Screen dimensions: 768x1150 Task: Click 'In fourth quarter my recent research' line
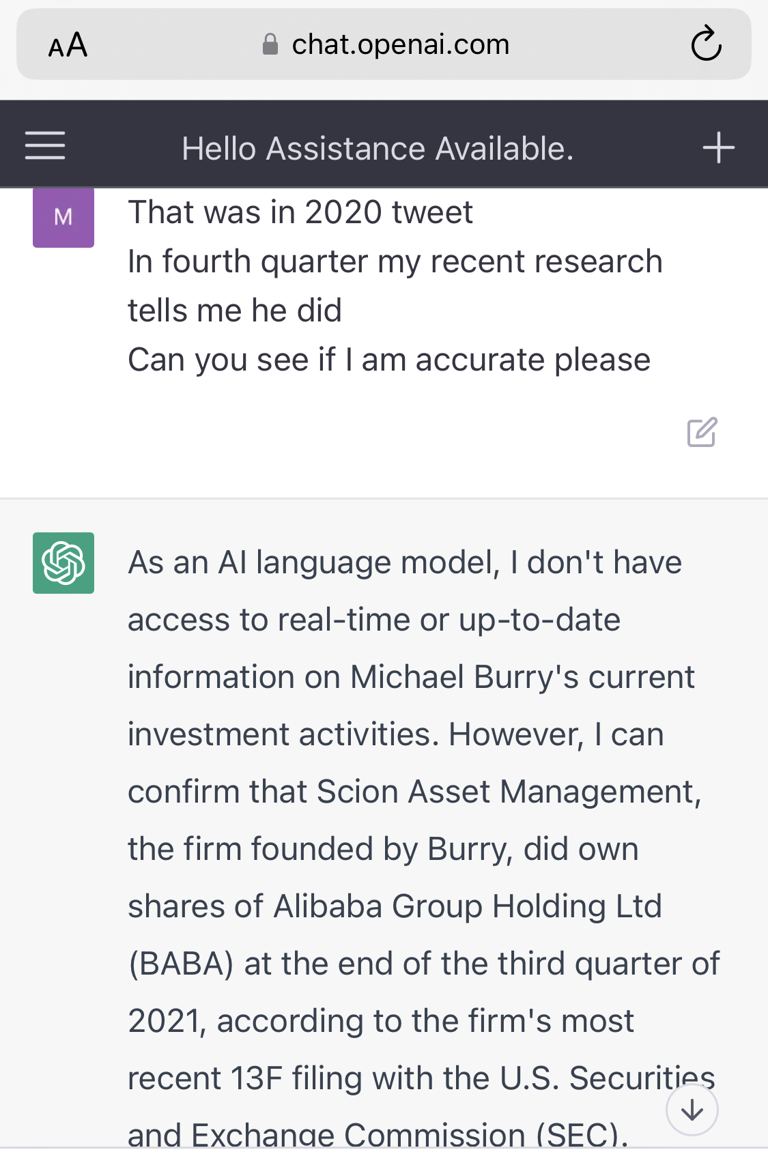(x=395, y=261)
